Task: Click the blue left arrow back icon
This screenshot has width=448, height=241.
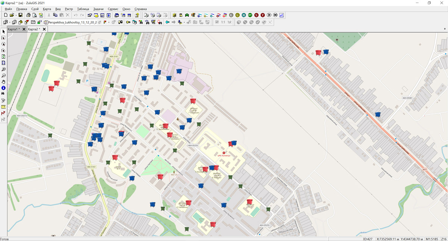Action: (168, 22)
